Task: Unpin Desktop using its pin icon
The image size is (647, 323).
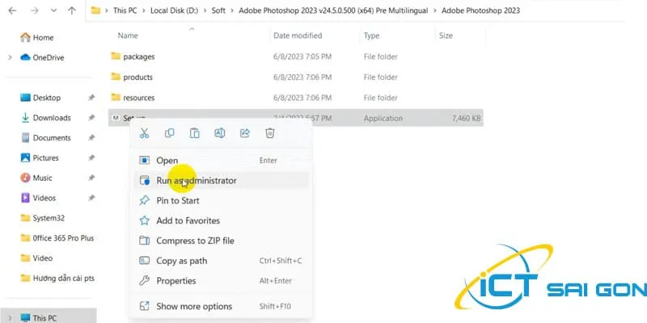Action: pyautogui.click(x=91, y=98)
